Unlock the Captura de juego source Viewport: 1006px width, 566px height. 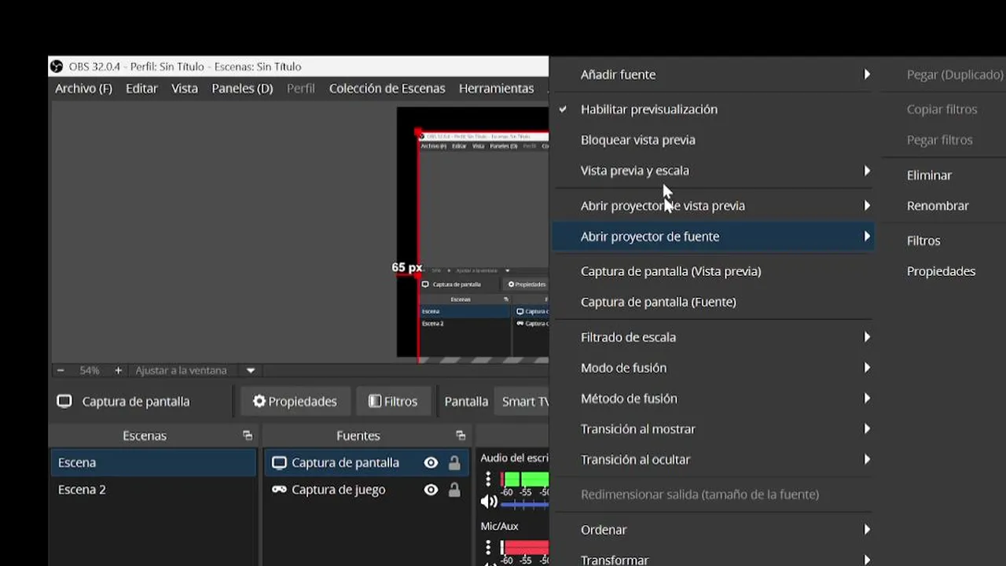[454, 490]
